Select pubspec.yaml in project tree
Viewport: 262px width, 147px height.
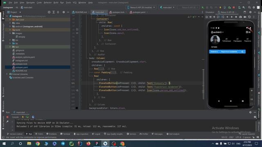point(22,67)
